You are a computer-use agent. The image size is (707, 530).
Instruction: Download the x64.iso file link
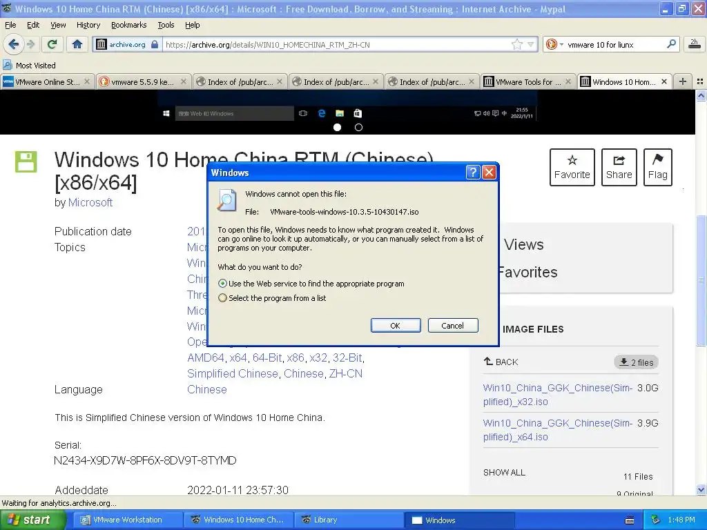pos(558,429)
